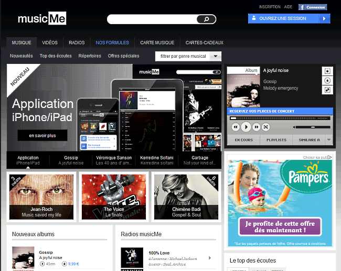Select the Playlists player tab
The width and height of the screenshot is (341, 271).
(x=276, y=140)
